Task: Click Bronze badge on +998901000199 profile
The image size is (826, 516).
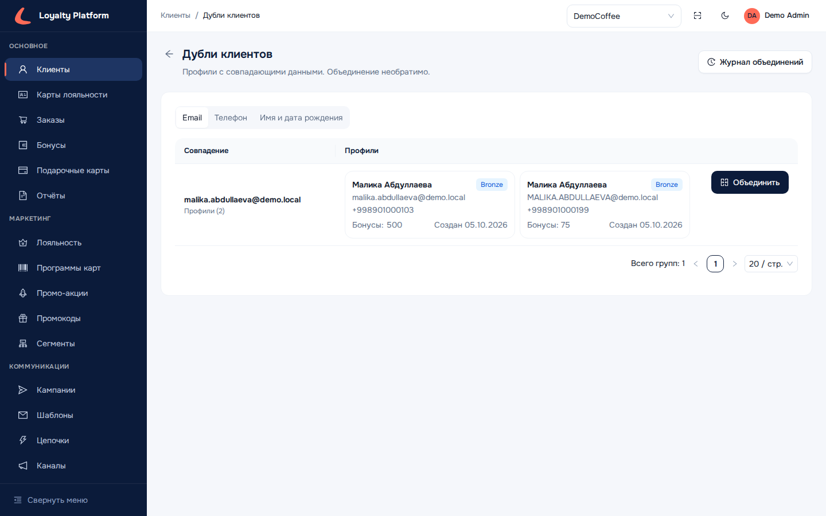Action: [667, 185]
